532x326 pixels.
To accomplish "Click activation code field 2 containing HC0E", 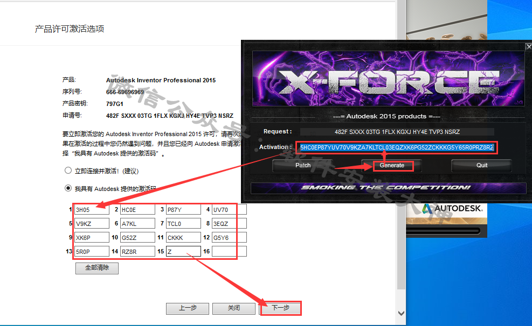I will click(137, 210).
